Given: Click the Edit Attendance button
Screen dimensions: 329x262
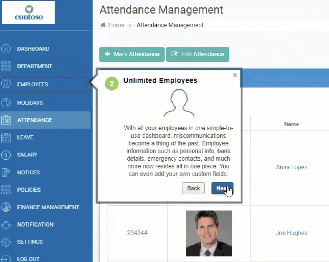Looking at the screenshot, I should (x=198, y=55).
